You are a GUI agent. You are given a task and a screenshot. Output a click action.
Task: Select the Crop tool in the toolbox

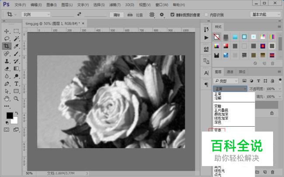pos(7,46)
